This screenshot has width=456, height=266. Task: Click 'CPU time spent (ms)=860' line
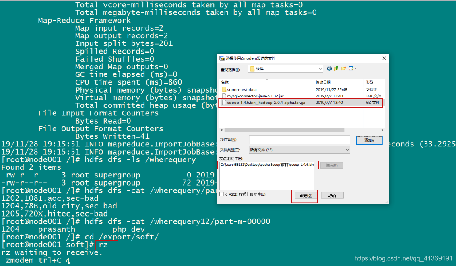click(128, 82)
